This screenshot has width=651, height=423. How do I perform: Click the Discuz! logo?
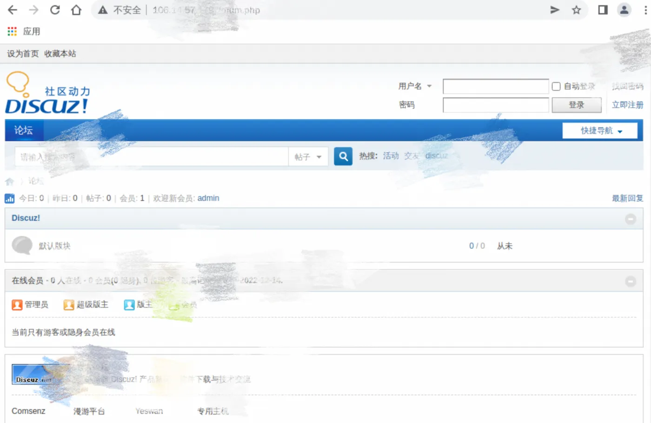pyautogui.click(x=47, y=93)
